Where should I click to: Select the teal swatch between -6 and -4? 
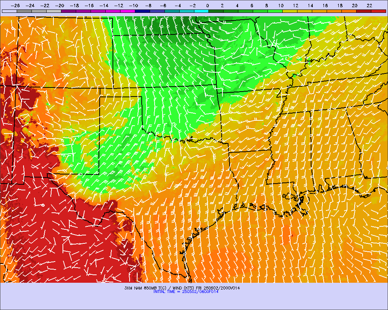[172, 11]
